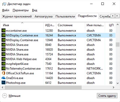Click the nvsphelper64.exe icon

[x=4, y=64]
